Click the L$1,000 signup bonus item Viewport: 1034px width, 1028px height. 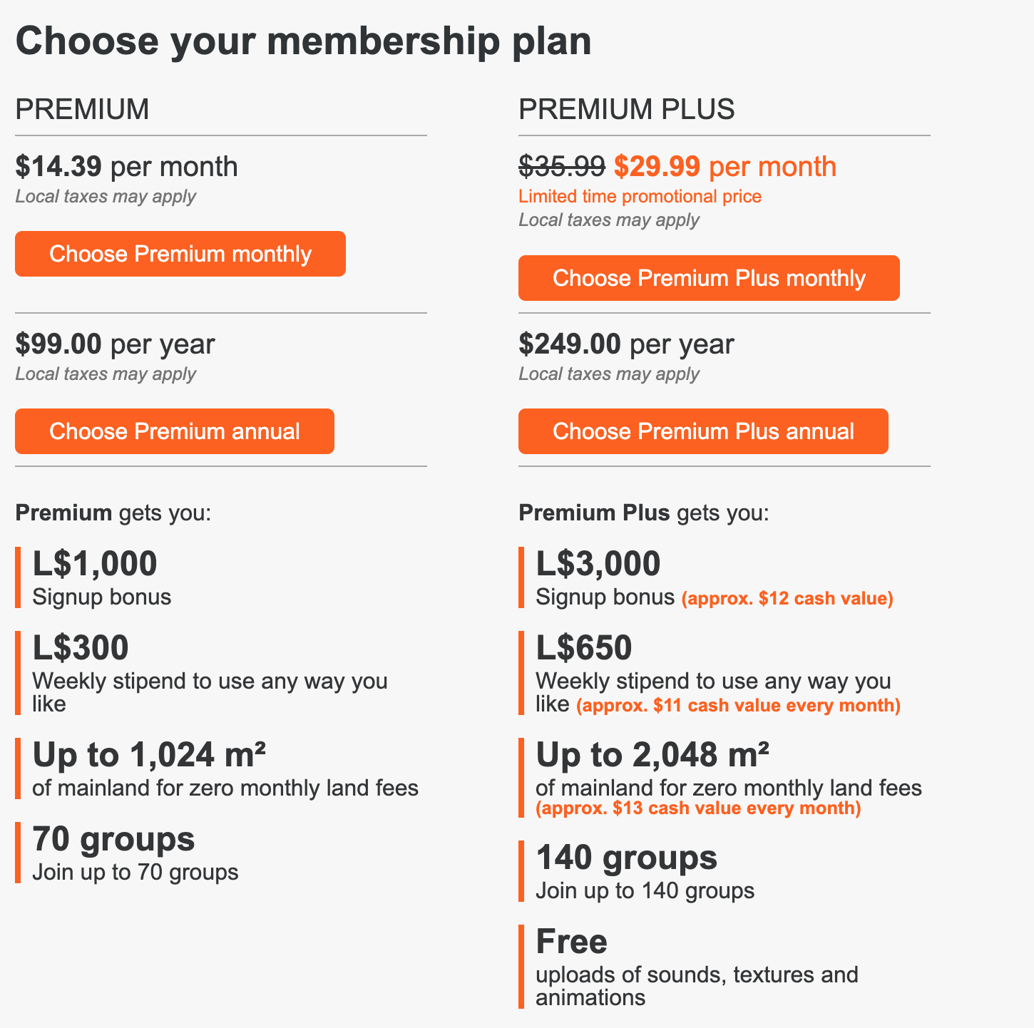tap(95, 564)
